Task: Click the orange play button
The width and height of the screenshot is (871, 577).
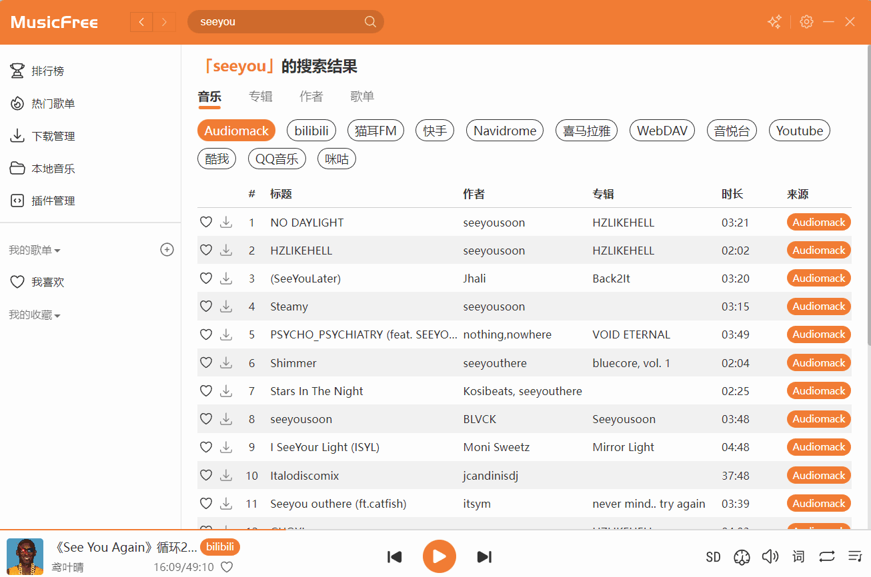Action: [440, 556]
